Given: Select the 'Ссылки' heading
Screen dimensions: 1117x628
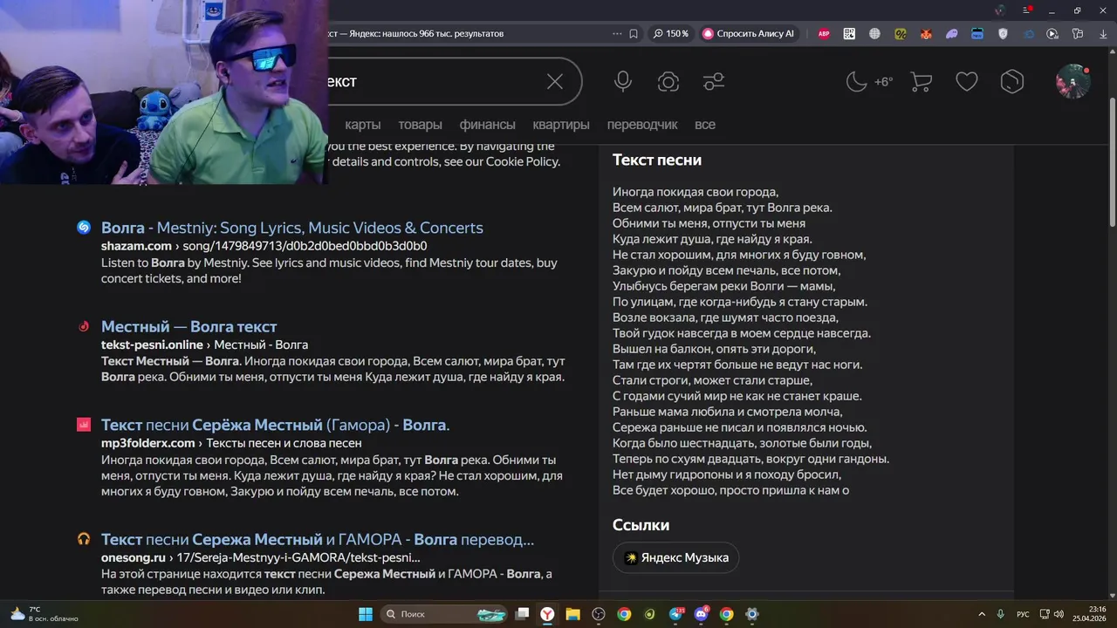Looking at the screenshot, I should click(x=641, y=525).
